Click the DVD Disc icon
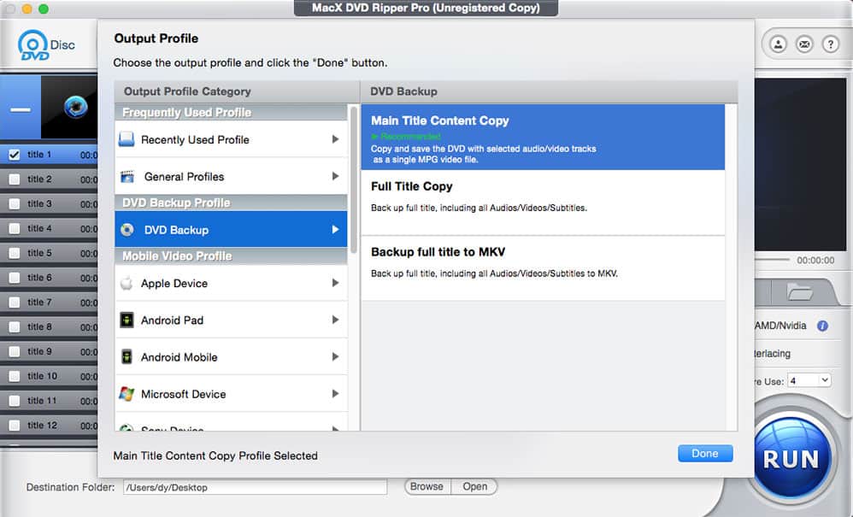The image size is (853, 517). point(46,45)
